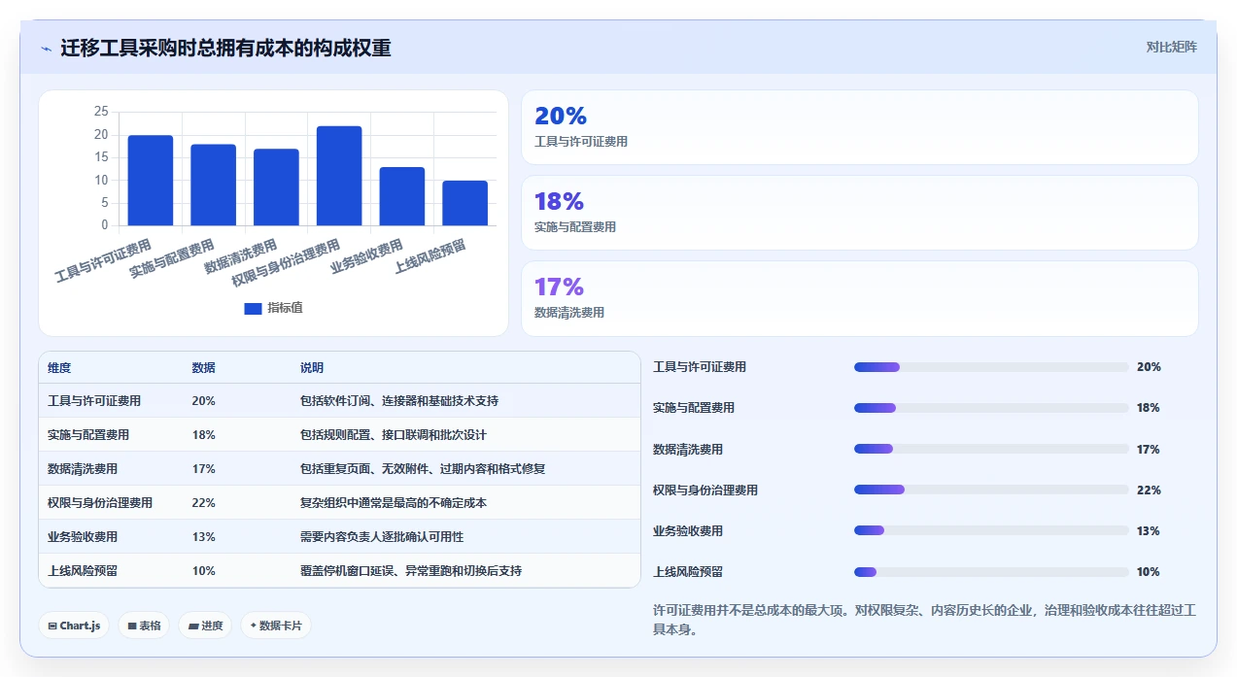Click the 上线风险预留 bar in chart
Viewport: 1237px width, 677px height.
click(464, 204)
